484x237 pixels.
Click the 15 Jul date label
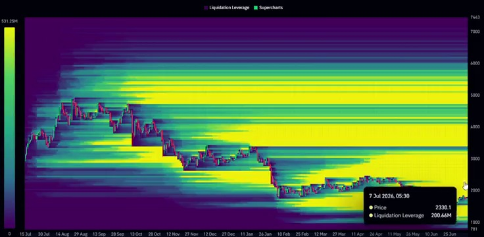[26, 234]
